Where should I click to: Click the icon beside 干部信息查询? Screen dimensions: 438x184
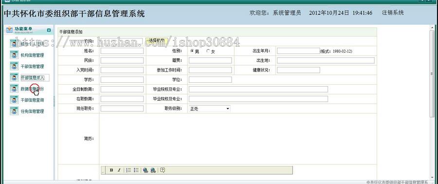coord(14,100)
